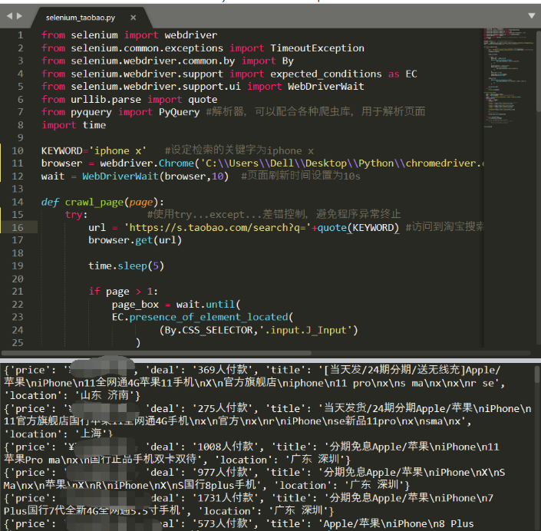The image size is (541, 531).
Task: Close the selenium_taobao.py tab
Action: (134, 17)
